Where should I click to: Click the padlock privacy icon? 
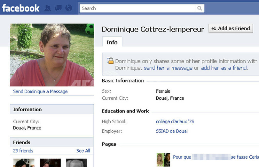(x=110, y=61)
